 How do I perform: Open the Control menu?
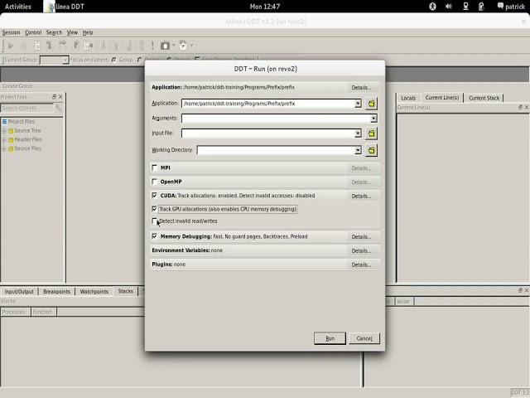(x=33, y=32)
